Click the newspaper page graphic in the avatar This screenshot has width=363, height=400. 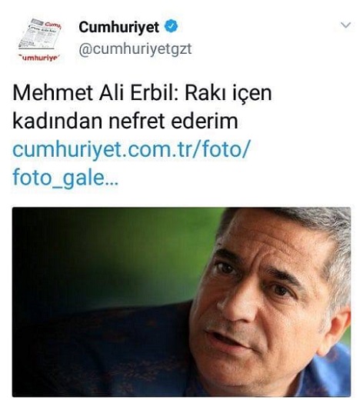[x=39, y=34]
